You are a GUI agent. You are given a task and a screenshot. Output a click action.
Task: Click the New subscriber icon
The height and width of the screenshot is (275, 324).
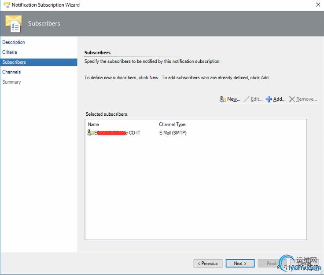tap(223, 99)
